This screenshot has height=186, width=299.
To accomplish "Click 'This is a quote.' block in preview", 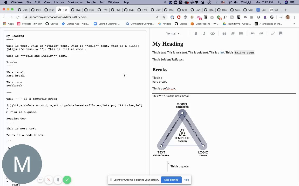I will pos(180,166).
